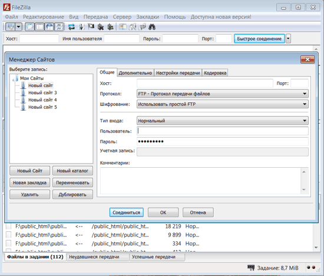
Task: Open the Тип входа dropdown
Action: click(223, 121)
